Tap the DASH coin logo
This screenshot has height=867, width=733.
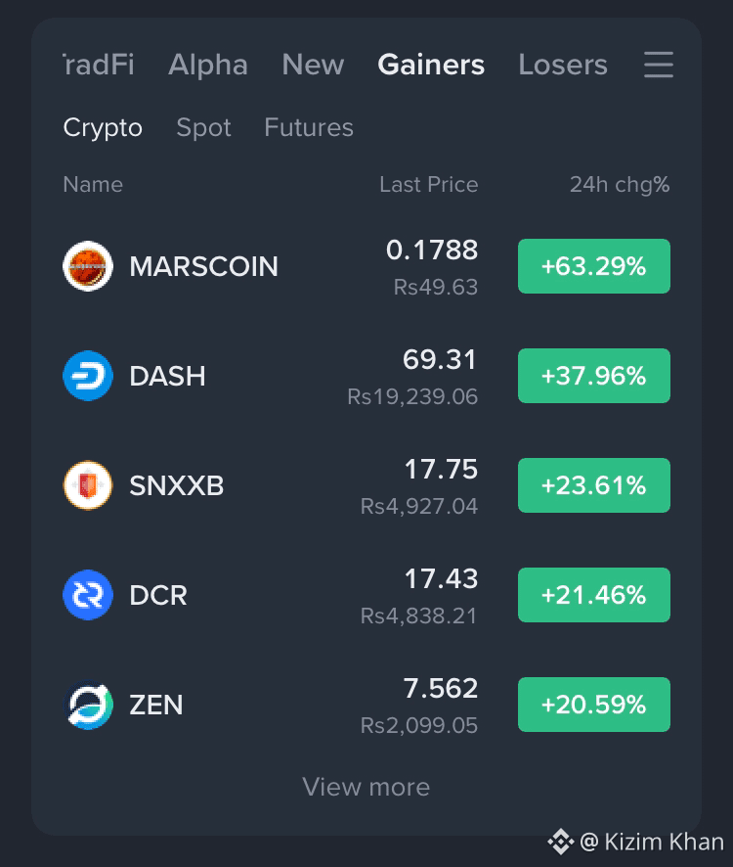(88, 376)
